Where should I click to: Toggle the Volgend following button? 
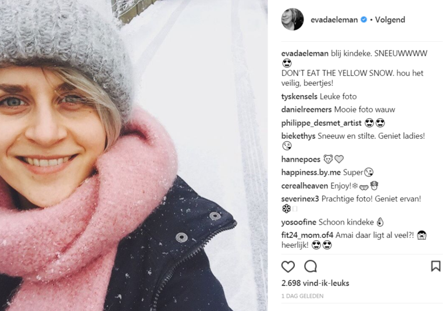[390, 20]
